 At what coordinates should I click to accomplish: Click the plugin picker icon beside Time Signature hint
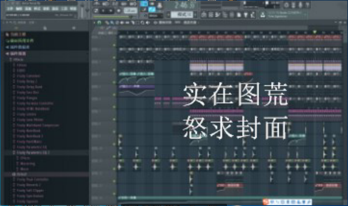coord(263,15)
